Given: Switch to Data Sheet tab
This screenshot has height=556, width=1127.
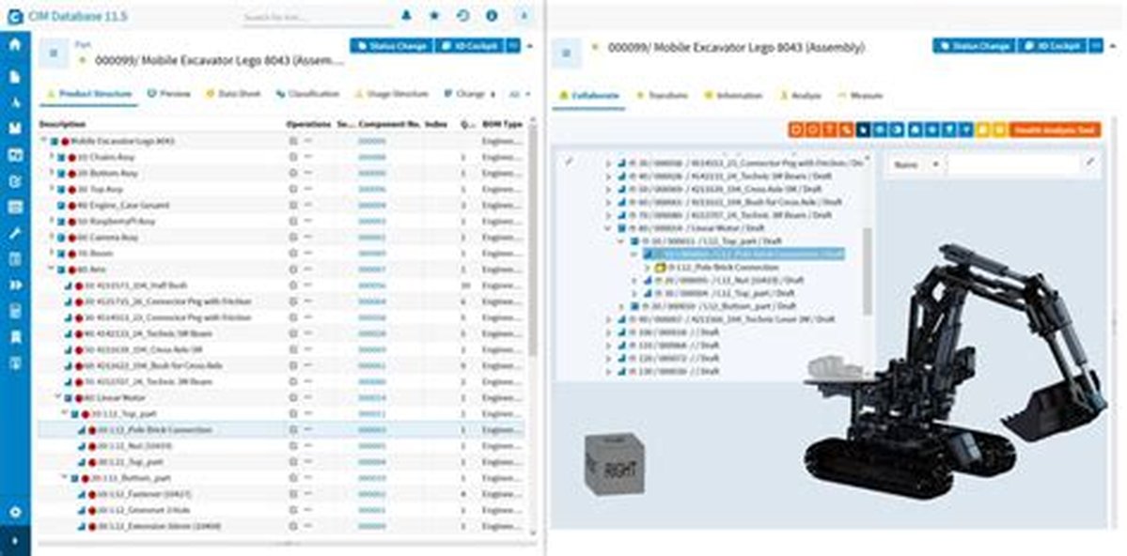Looking at the screenshot, I should click(233, 94).
